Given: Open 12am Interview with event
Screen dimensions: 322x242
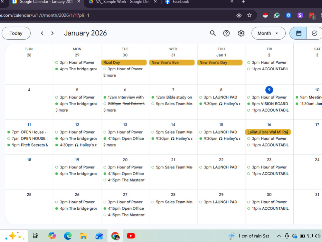Looking at the screenshot, I should [x=124, y=97].
